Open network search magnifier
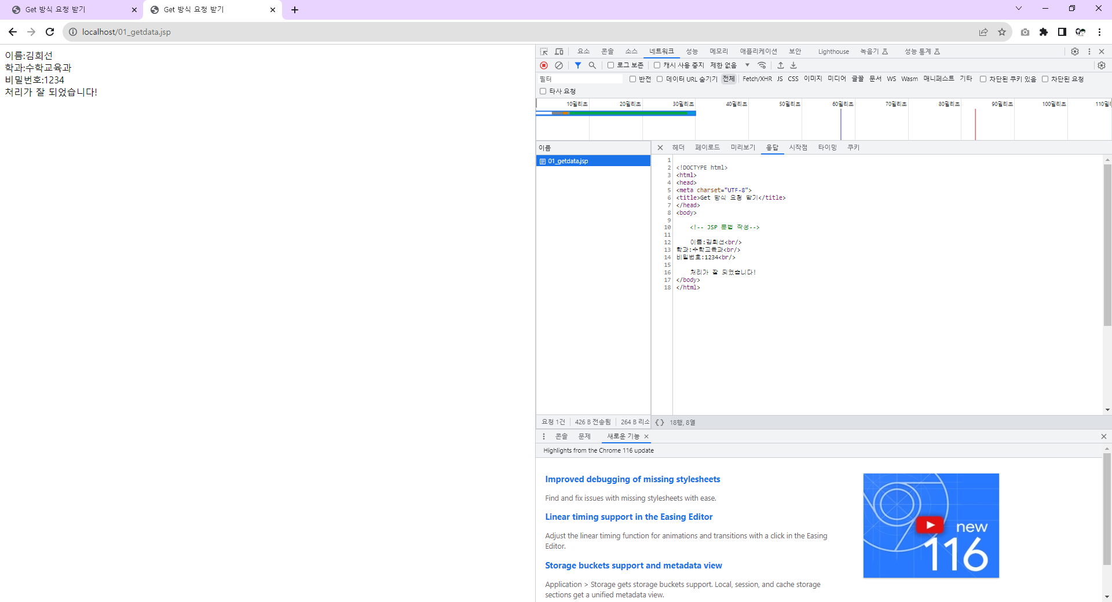This screenshot has height=602, width=1112. [x=592, y=65]
